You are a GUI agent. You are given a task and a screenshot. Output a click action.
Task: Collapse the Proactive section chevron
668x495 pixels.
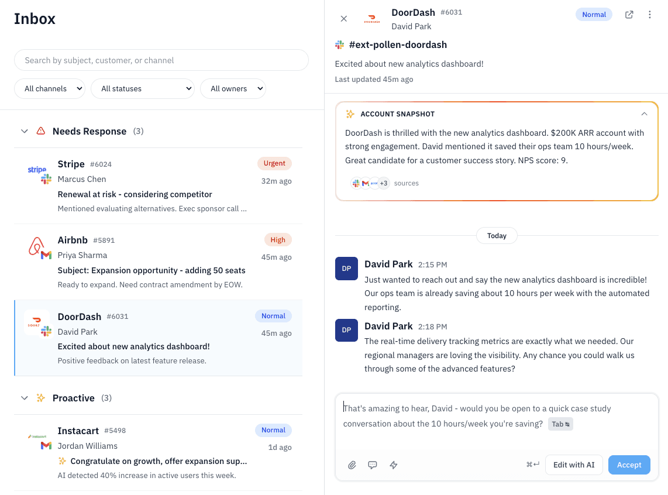(x=25, y=398)
